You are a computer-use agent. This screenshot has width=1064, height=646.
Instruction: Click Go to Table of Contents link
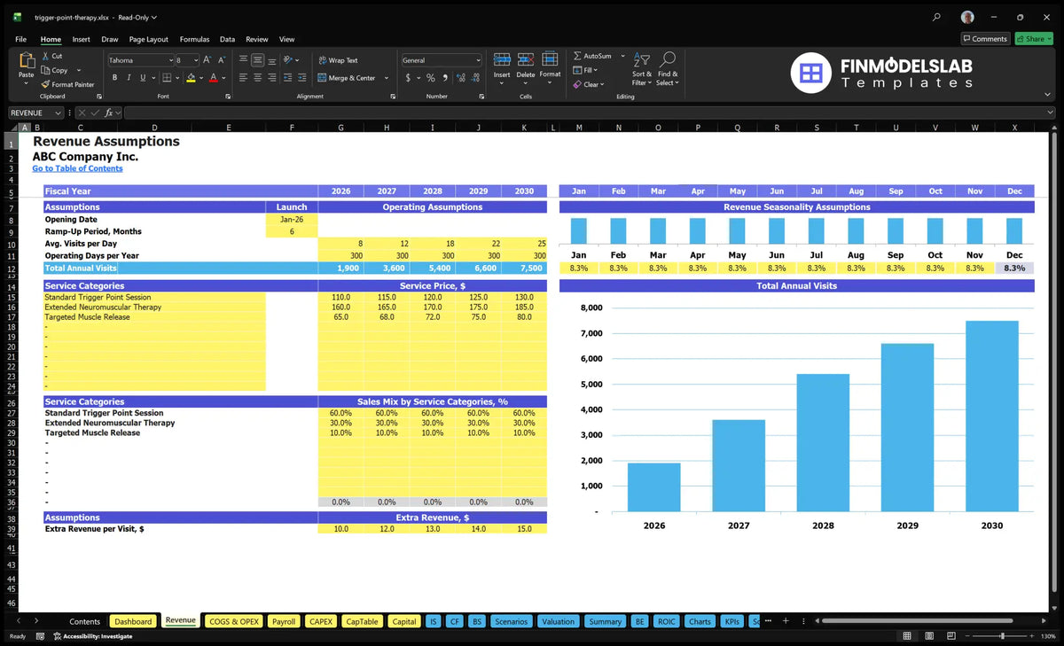pos(77,168)
